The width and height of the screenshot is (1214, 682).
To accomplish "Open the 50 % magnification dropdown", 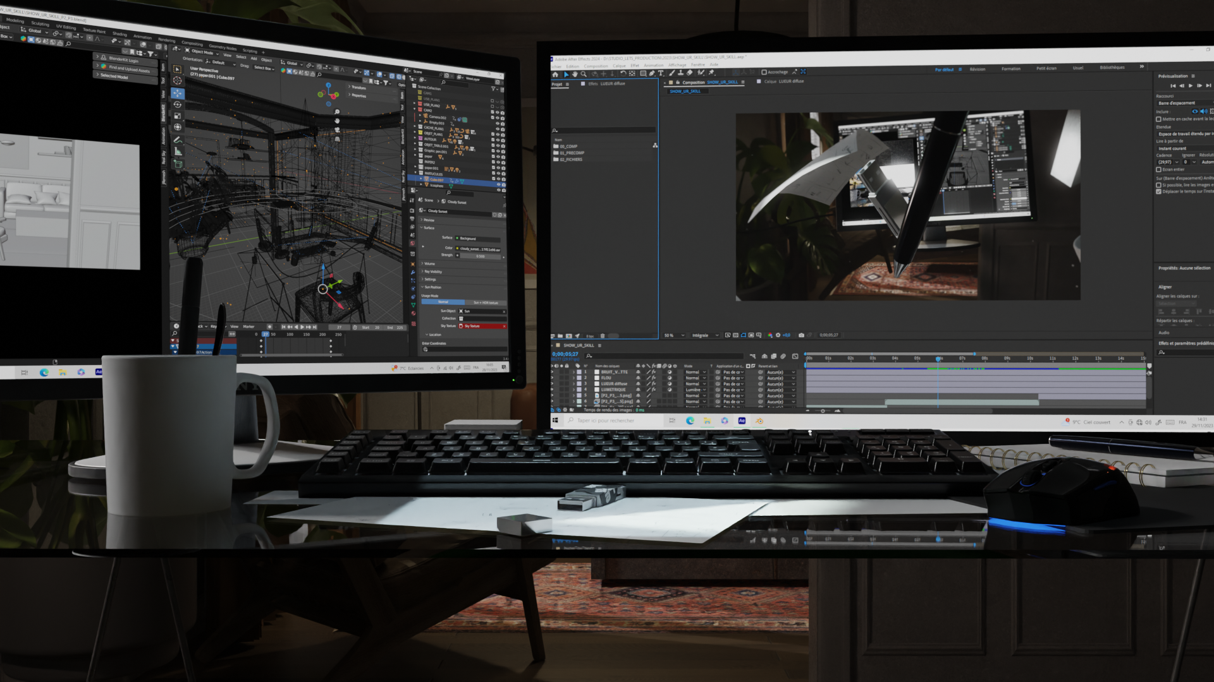I will 674,335.
